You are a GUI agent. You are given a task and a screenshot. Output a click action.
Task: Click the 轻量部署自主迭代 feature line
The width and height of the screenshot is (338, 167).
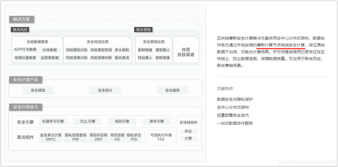point(233,115)
